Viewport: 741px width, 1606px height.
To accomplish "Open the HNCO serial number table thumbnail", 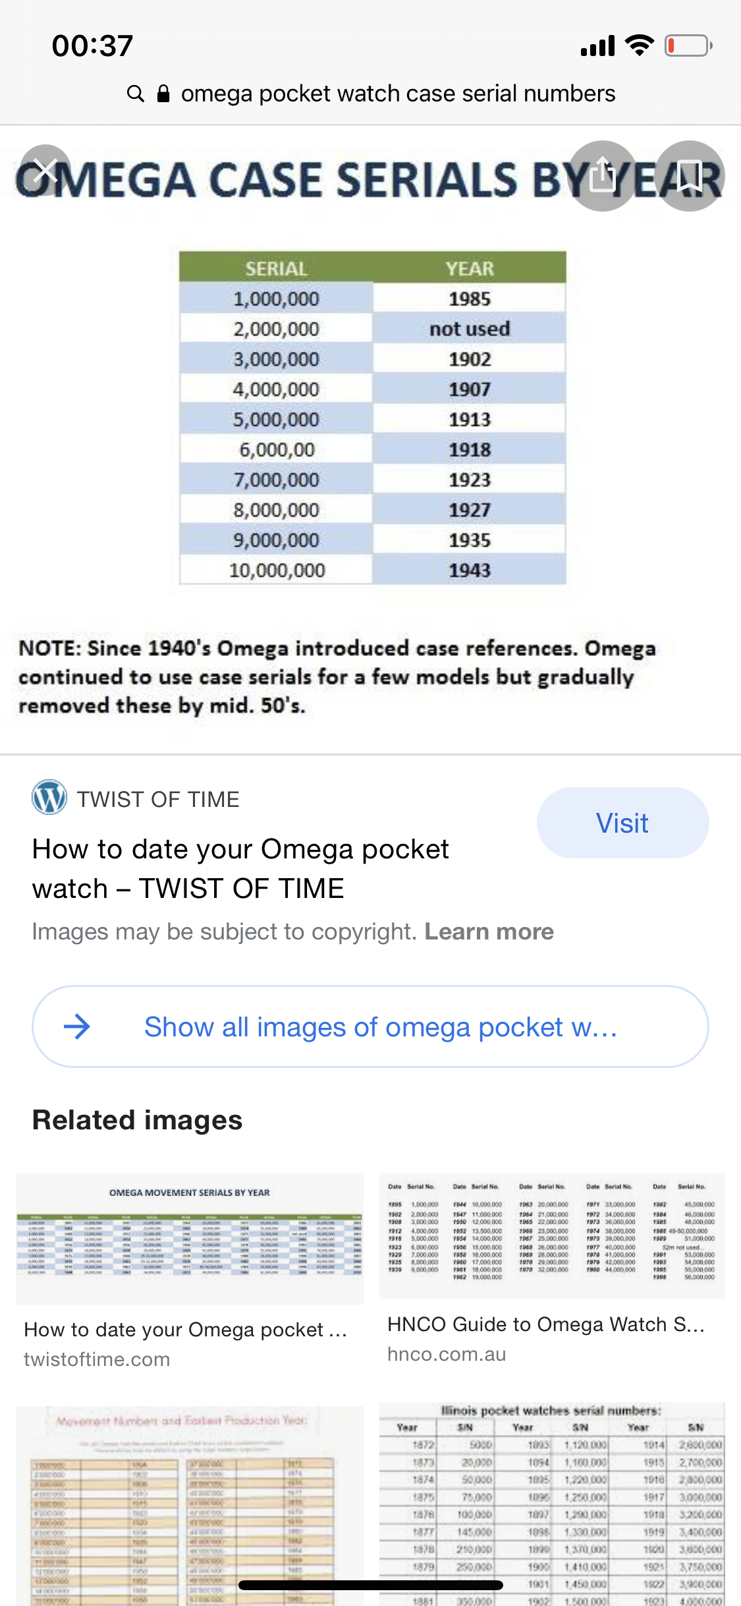I will coord(552,1236).
